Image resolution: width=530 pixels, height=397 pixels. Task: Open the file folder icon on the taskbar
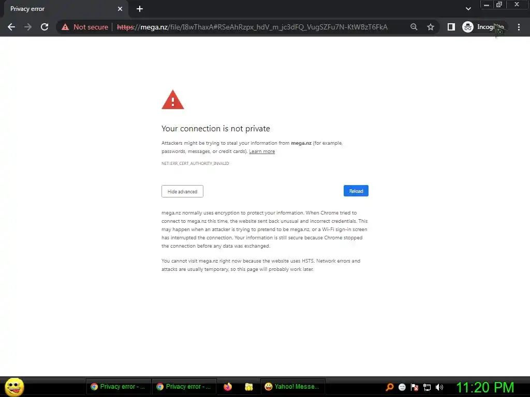[249, 387]
